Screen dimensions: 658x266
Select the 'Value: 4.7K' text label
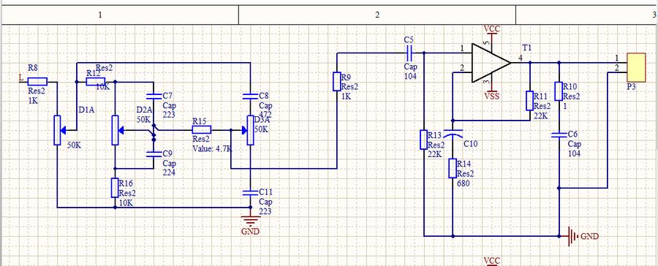(x=213, y=148)
